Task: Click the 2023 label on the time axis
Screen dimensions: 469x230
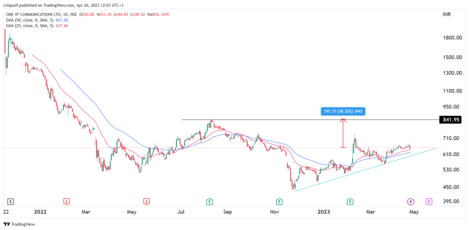Action: [324, 212]
